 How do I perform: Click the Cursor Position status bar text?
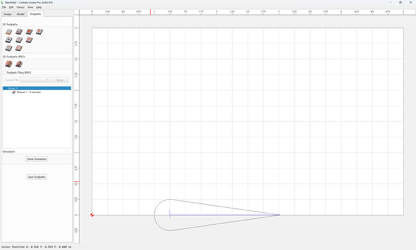(36, 247)
